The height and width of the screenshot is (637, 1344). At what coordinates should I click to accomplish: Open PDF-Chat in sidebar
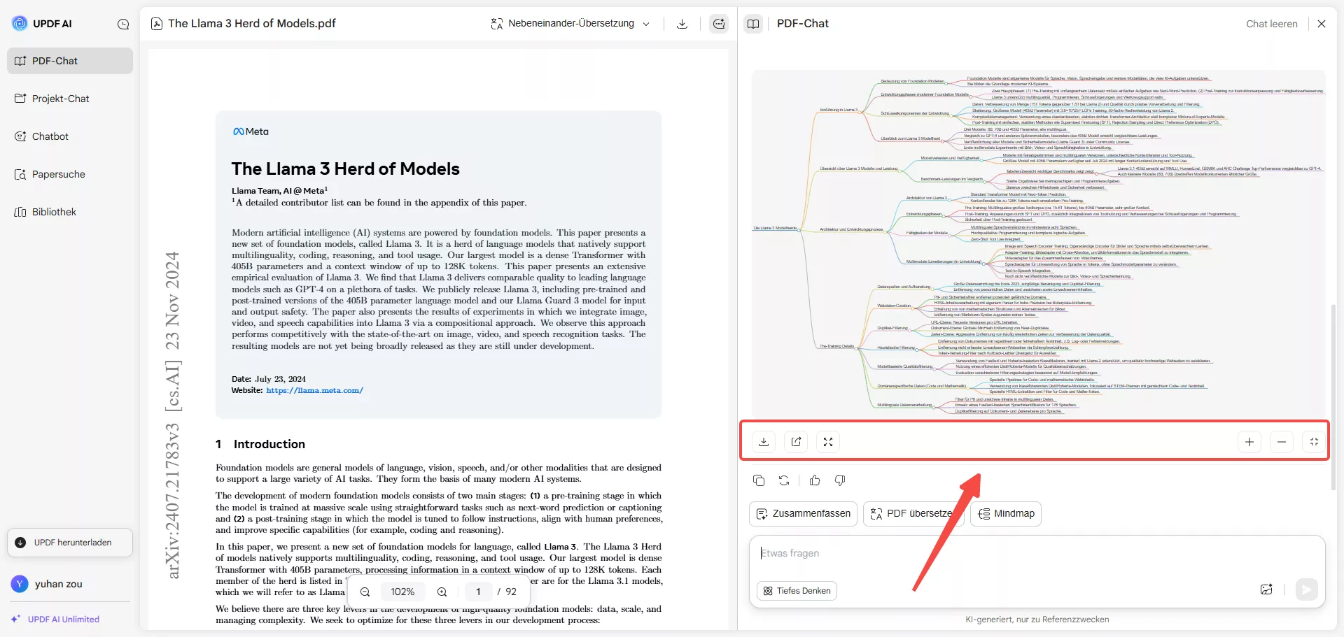click(x=70, y=61)
